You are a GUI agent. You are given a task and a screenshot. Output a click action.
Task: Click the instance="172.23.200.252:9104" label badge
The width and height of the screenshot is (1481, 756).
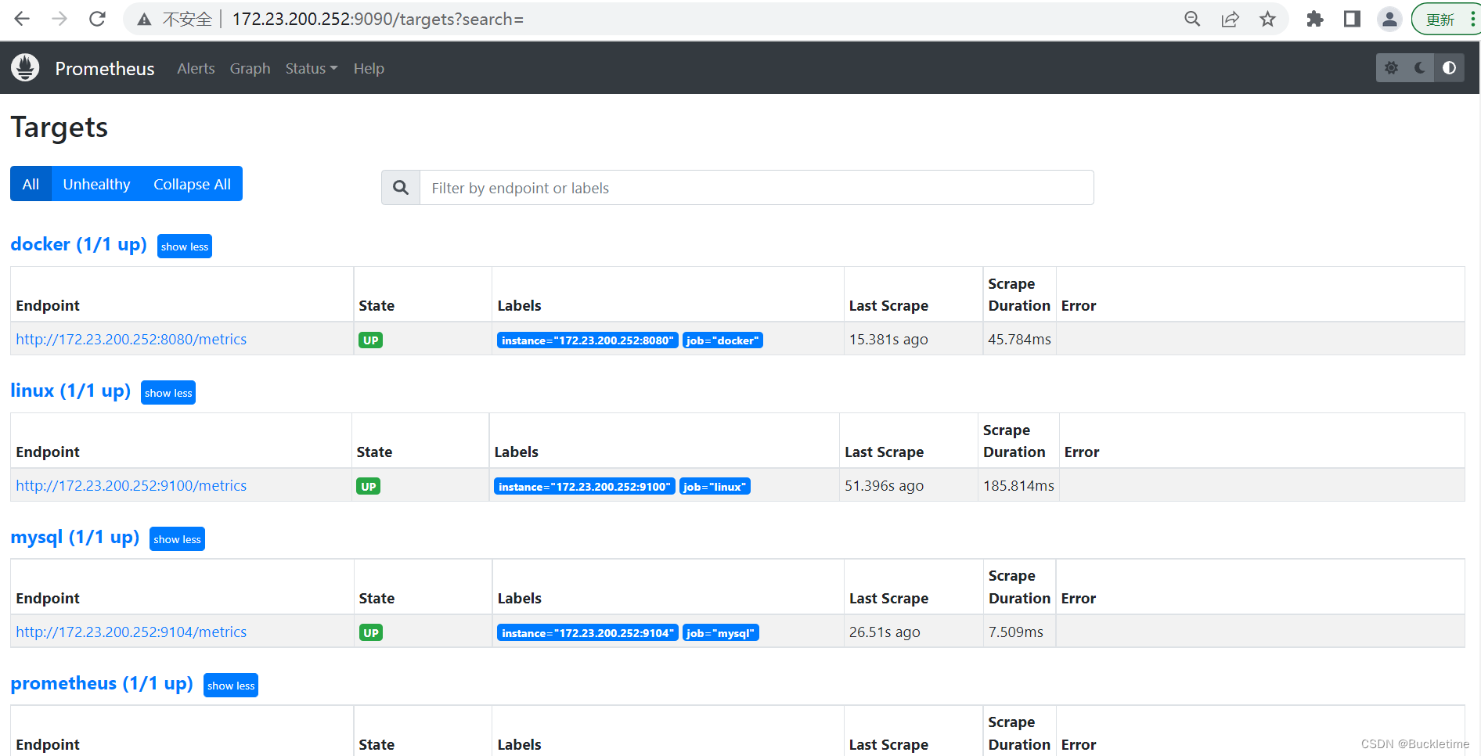click(x=587, y=633)
